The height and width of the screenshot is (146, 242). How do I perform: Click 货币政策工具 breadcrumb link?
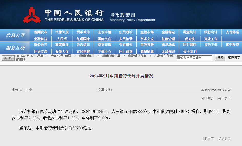click(x=111, y=56)
